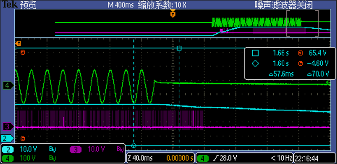This screenshot has height=164, width=337.
Task: Click the cursor b circle marker at bottom
Action: click(134, 146)
